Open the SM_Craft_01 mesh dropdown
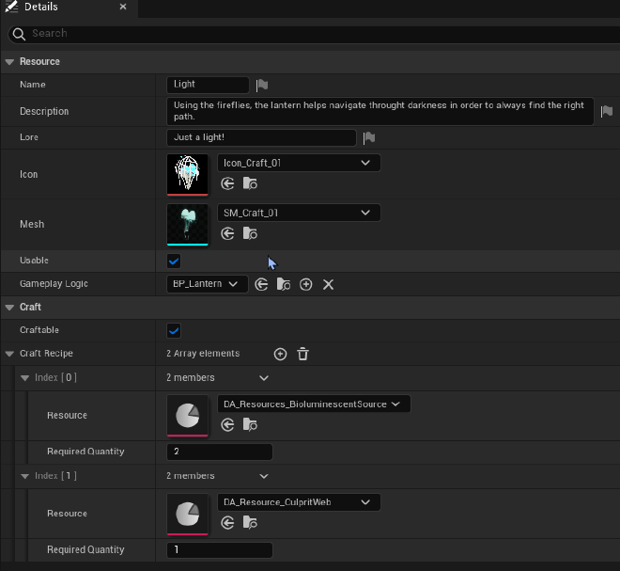Viewport: 620px width, 571px height. [299, 213]
